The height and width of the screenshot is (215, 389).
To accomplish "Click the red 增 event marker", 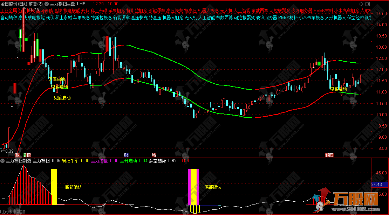I will pyautogui.click(x=154, y=155).
